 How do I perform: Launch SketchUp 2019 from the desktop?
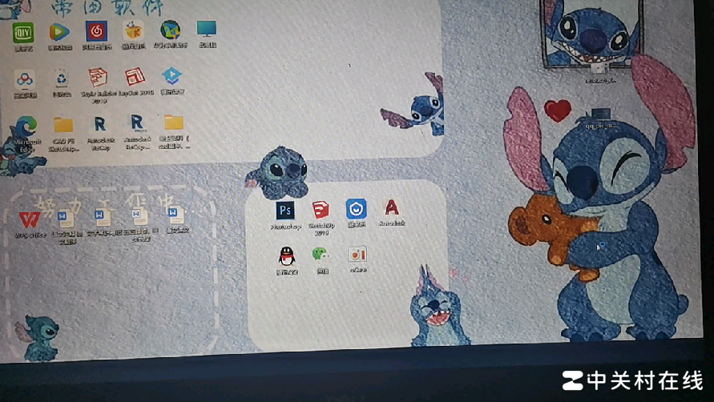[x=321, y=211]
